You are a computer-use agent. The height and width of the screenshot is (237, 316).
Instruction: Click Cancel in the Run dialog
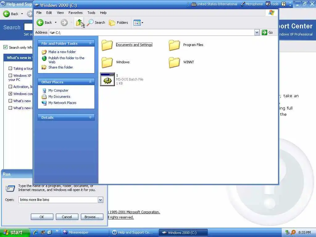(67, 217)
